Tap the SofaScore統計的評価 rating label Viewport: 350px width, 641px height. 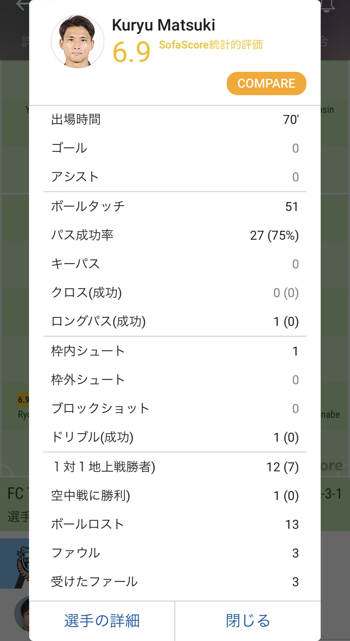(211, 45)
